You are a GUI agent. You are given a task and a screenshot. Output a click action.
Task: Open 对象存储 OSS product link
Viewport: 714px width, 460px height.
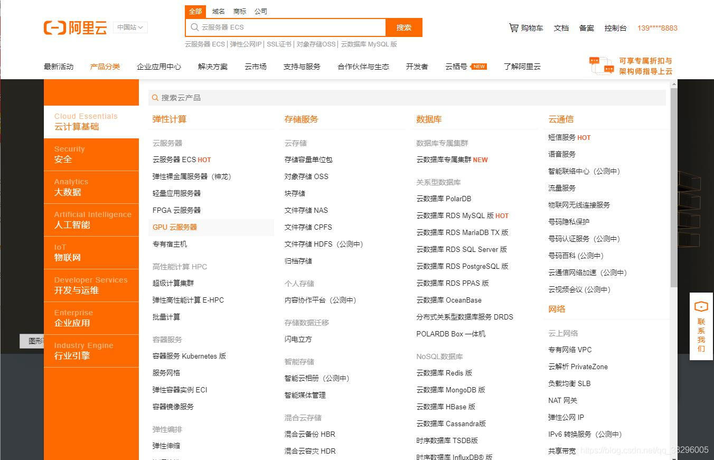[x=306, y=176]
